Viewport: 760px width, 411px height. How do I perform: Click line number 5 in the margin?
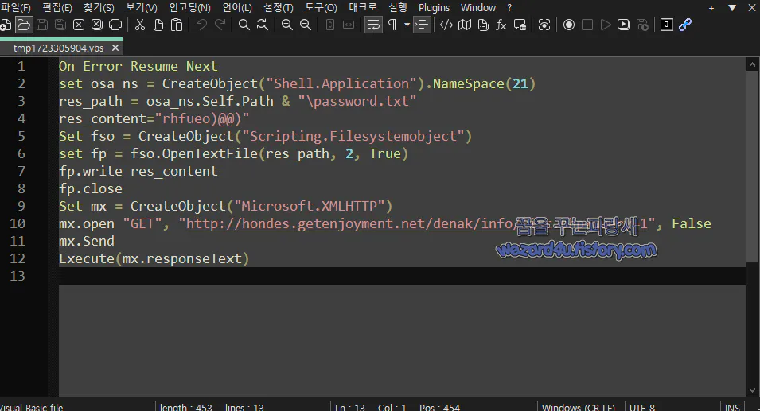pos(21,136)
